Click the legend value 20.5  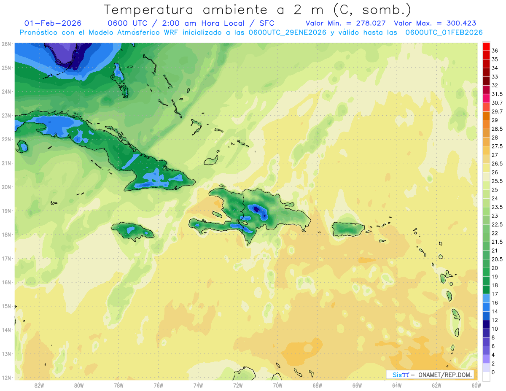click(497, 259)
